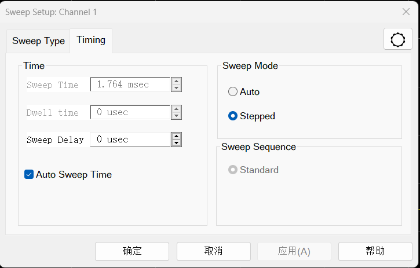Decrease Sweep Delay with down arrow
420x268 pixels.
(177, 143)
